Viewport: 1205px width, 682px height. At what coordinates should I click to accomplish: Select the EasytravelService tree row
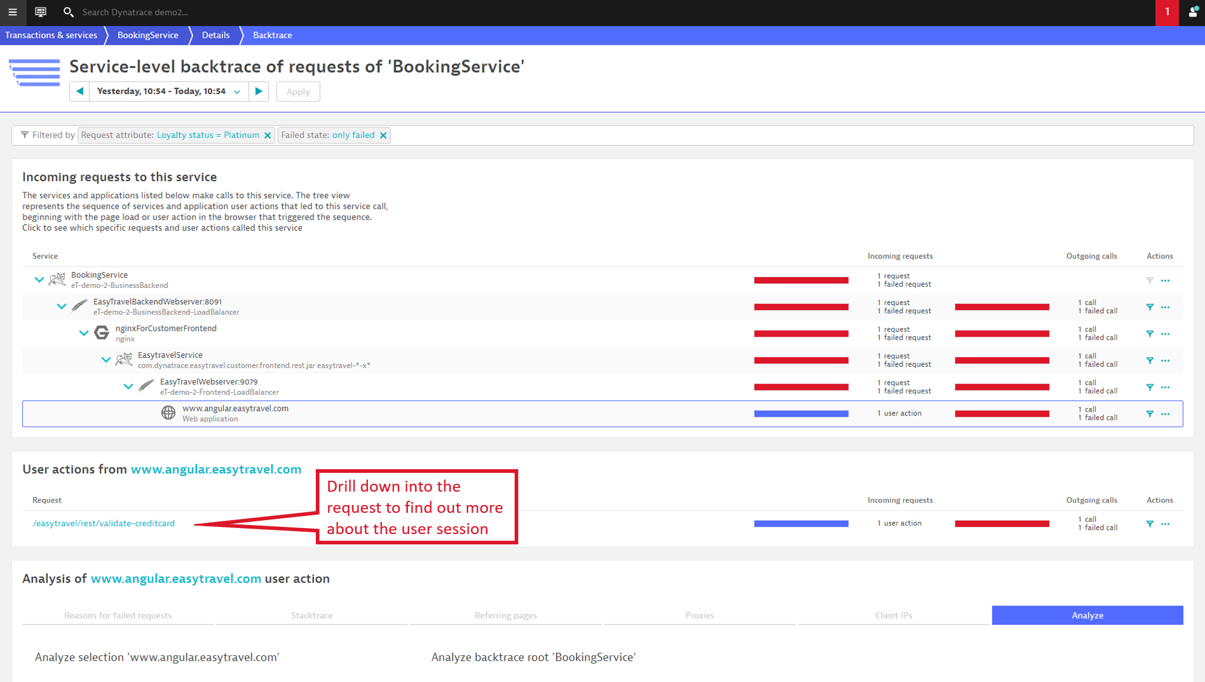602,360
